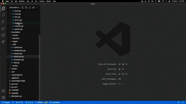This screenshot has width=186, height=104.
Task: Open the File menu
Action: [12, 1]
